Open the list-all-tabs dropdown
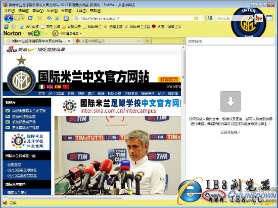Screen dimensions: 278x208 tap(183, 41)
